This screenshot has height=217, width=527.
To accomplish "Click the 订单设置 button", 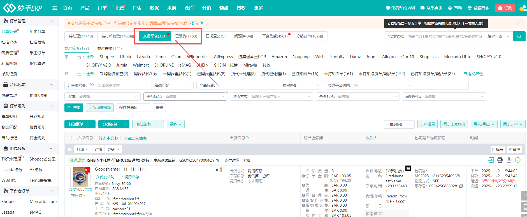I will 428,124.
